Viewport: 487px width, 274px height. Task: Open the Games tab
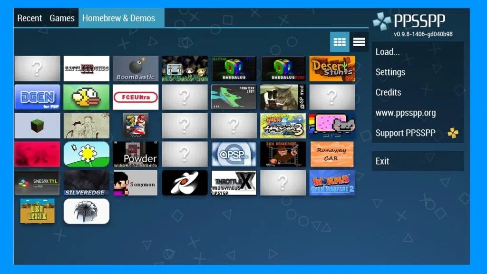pyautogui.click(x=62, y=18)
